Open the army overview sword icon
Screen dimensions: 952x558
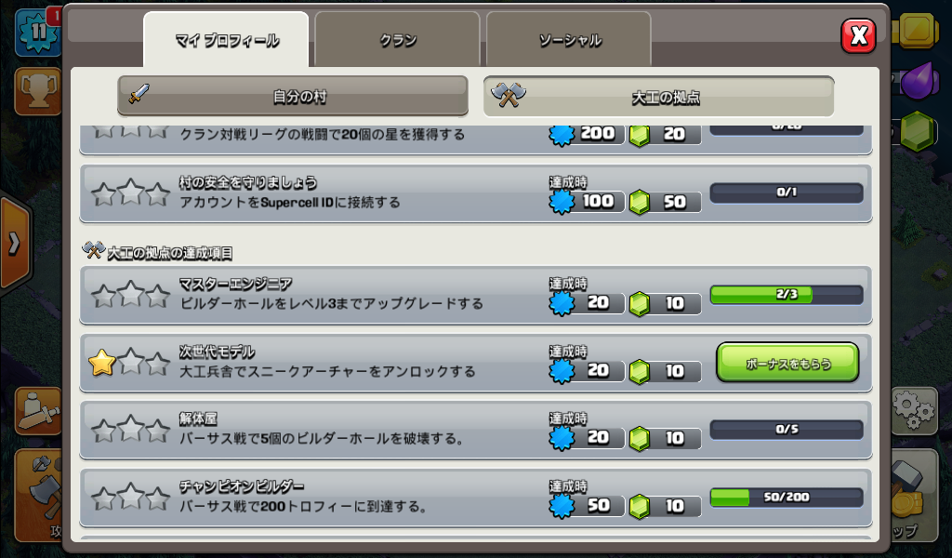tap(38, 411)
